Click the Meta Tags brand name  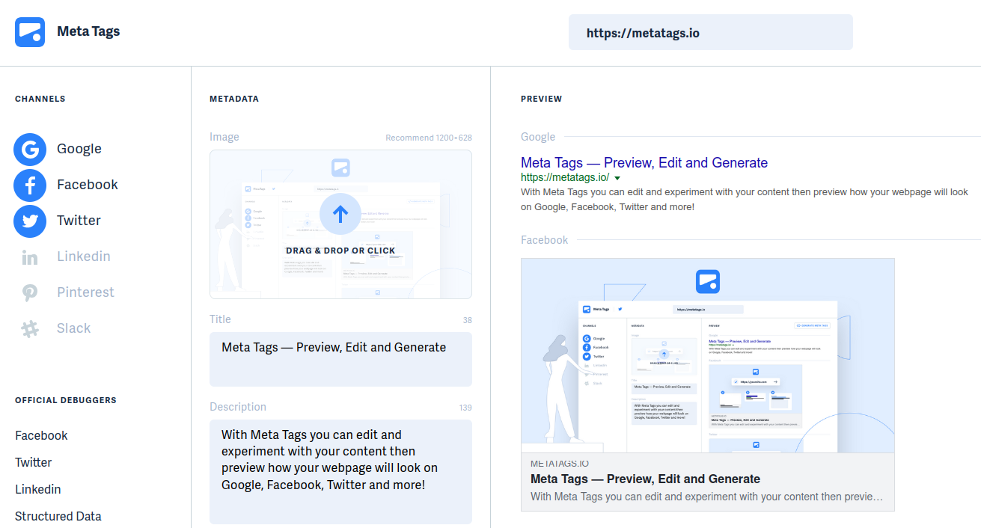point(88,31)
